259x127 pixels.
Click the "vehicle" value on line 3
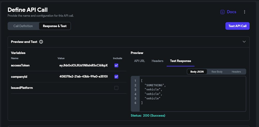coord(153,90)
